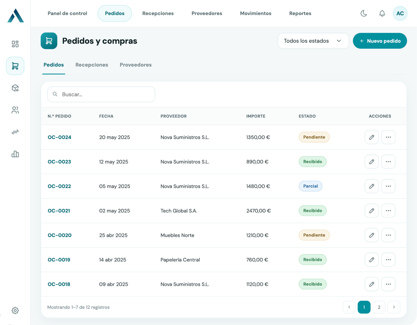Expand the Todos los estados filter dropdown
This screenshot has height=325, width=417.
point(313,41)
